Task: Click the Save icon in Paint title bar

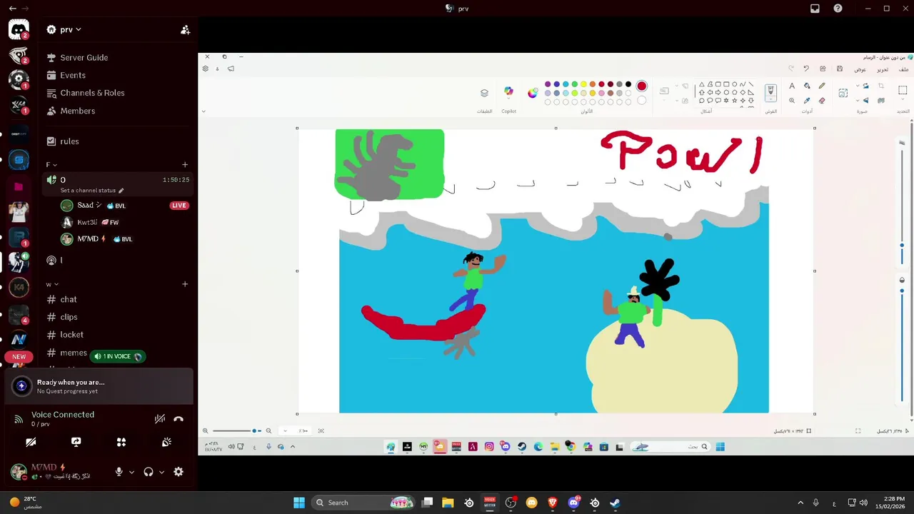Action: tap(840, 69)
